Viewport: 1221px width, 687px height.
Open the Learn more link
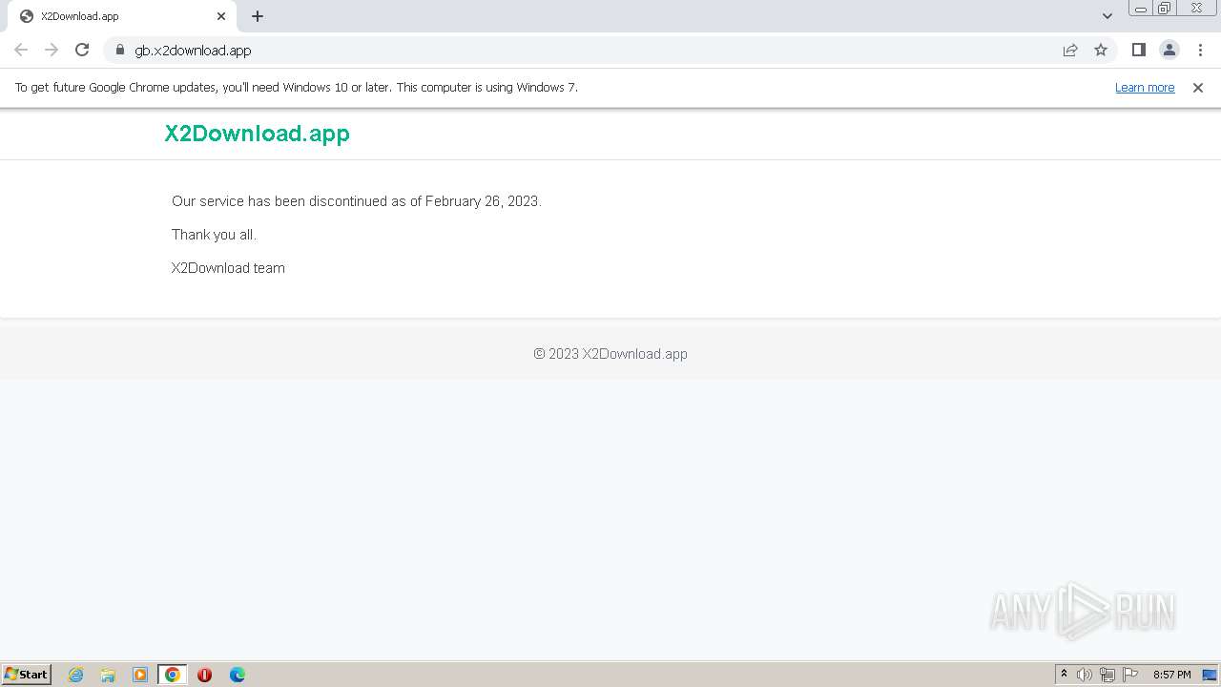(1145, 88)
